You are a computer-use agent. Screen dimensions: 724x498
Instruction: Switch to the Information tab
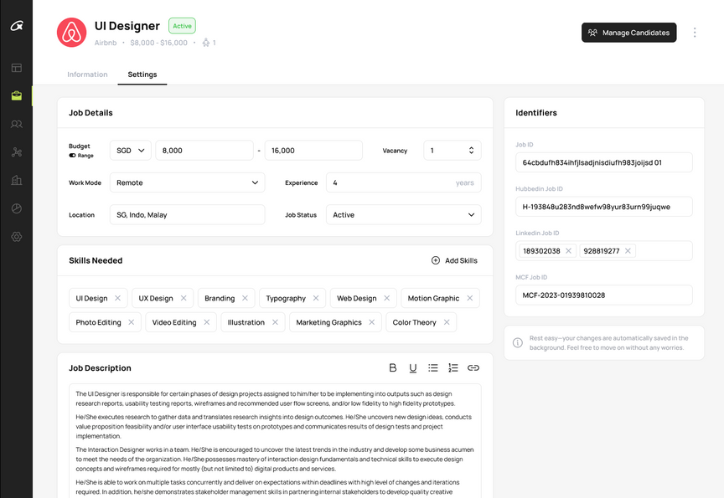(87, 74)
